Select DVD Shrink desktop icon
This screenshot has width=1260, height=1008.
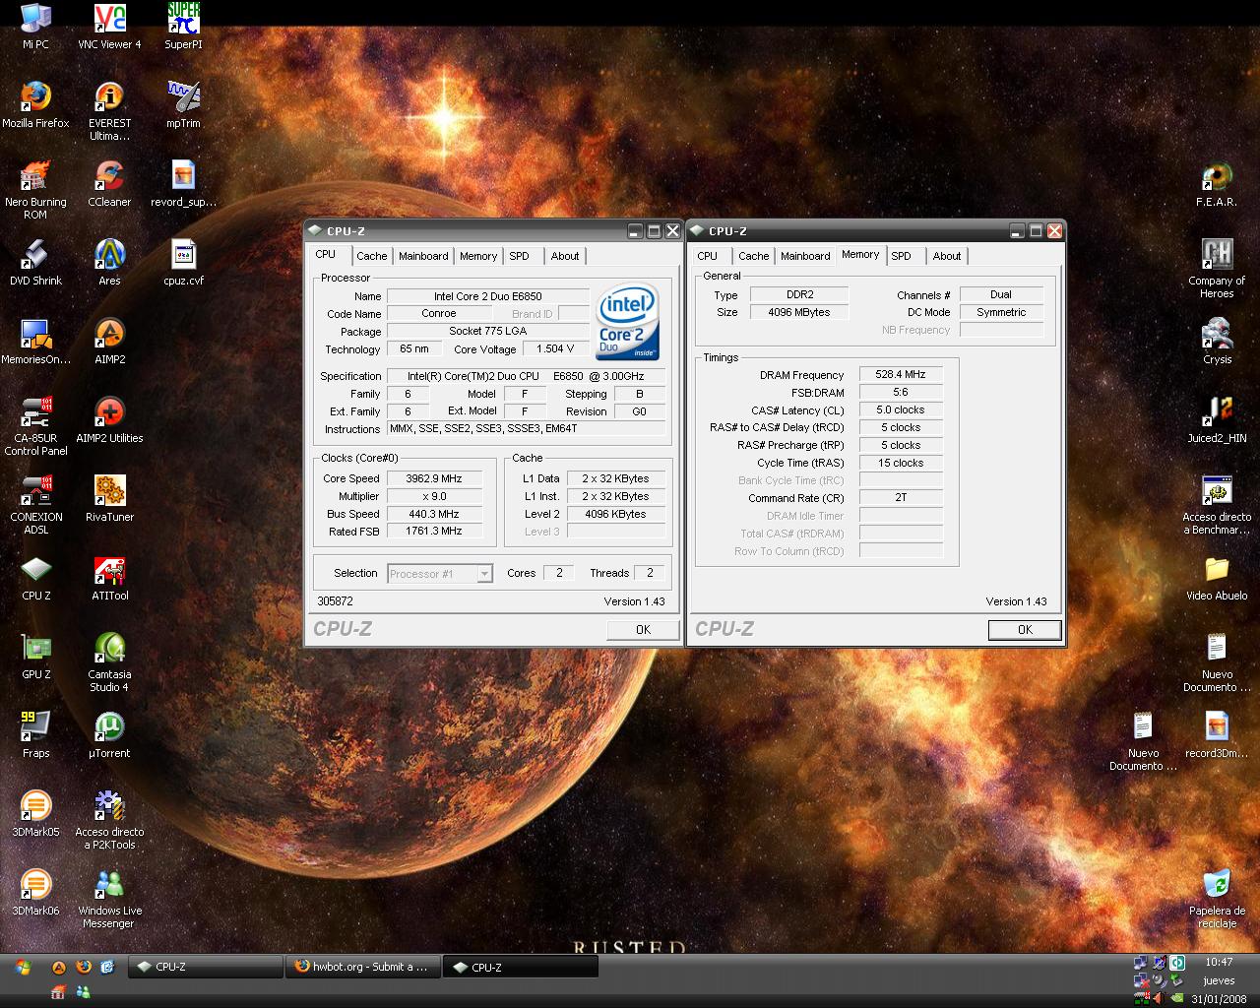click(x=35, y=262)
